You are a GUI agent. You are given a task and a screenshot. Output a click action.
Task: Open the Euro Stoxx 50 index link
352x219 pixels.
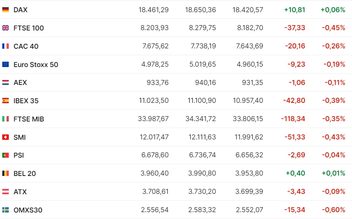tap(36, 64)
